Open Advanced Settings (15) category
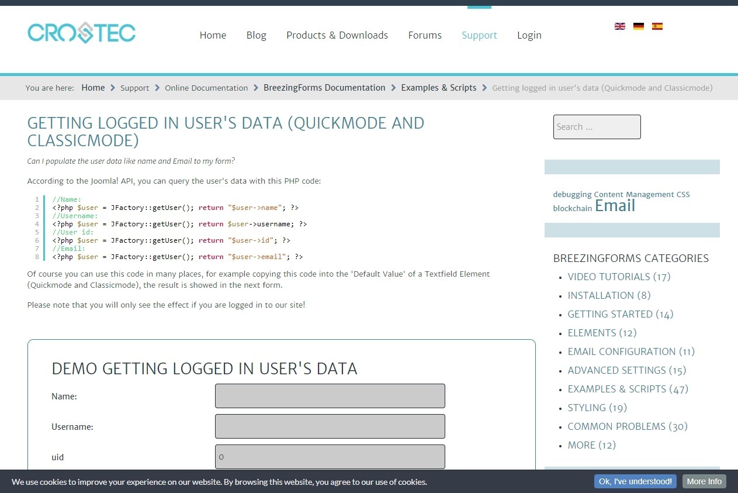The image size is (738, 493). 627,370
